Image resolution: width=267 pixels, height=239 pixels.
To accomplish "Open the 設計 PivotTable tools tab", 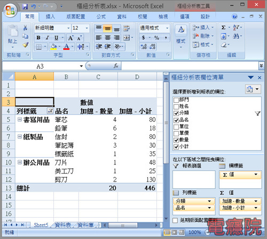I will click(x=205, y=17).
